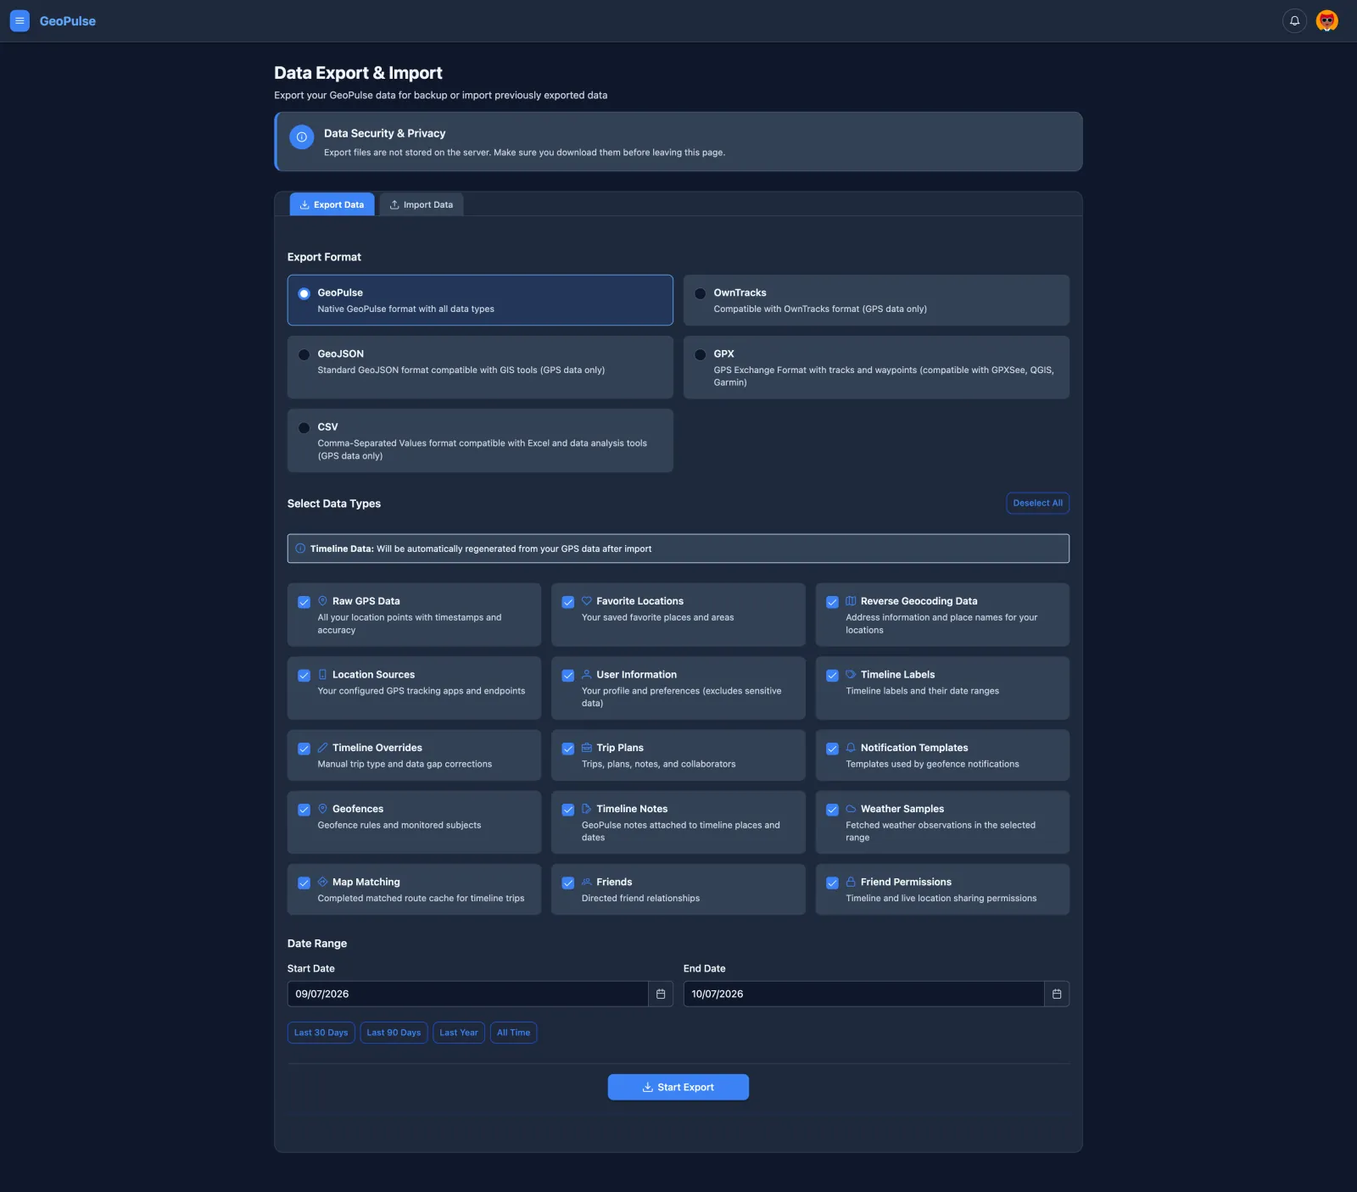
Task: Click the Reverse Geocoding map icon
Action: coord(851,601)
